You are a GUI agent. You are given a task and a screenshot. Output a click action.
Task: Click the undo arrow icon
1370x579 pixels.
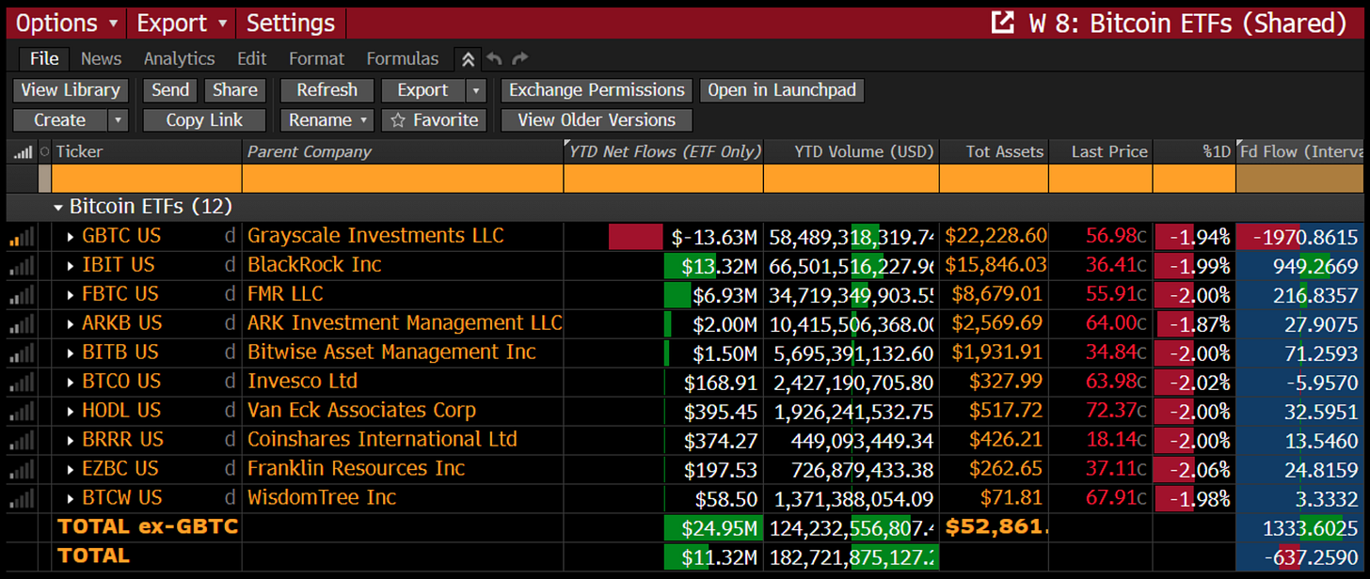(495, 59)
